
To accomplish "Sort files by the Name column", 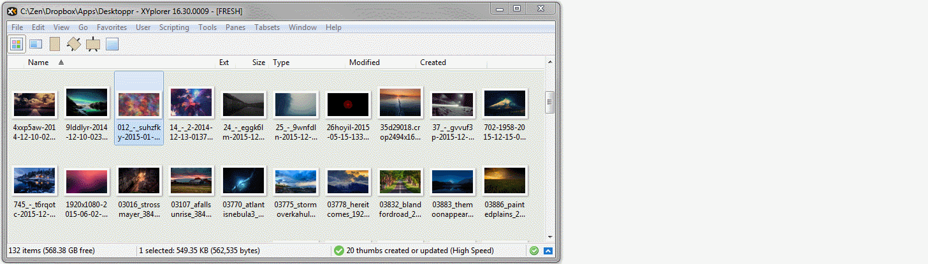I will coord(38,62).
